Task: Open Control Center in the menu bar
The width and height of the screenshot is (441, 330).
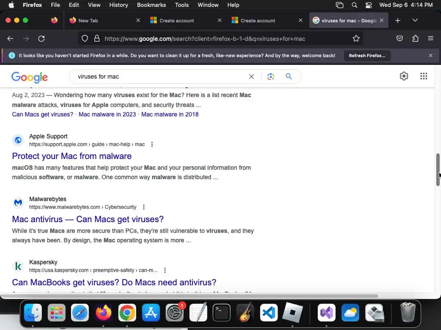Action: click(x=369, y=5)
